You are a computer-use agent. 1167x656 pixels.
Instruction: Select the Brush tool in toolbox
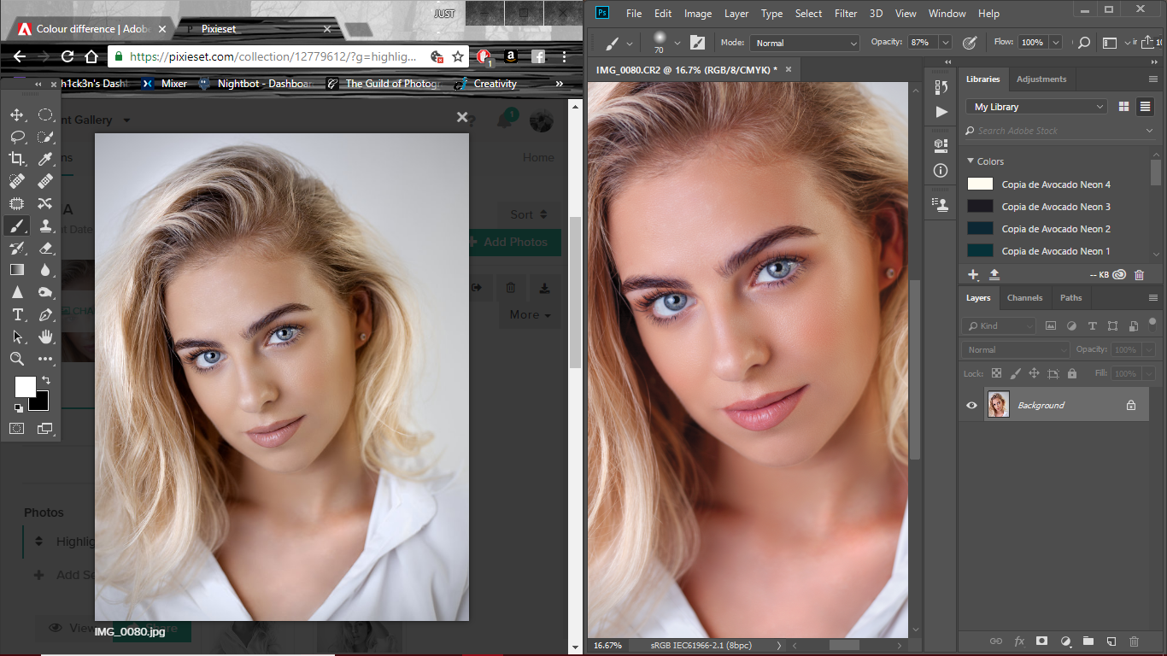17,225
